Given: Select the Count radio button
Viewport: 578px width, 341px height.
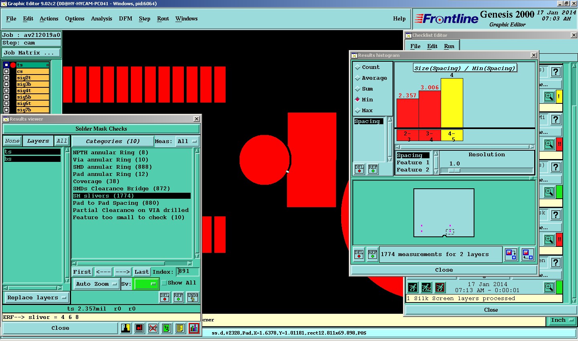Looking at the screenshot, I should (357, 67).
